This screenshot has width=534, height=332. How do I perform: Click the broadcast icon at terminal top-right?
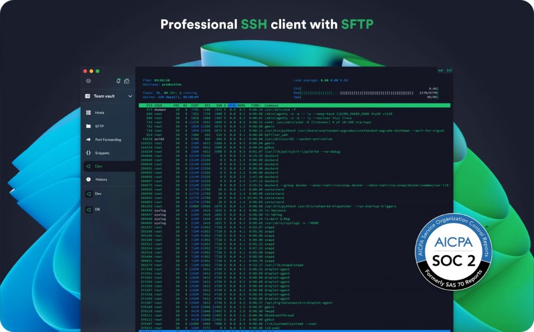pos(450,70)
